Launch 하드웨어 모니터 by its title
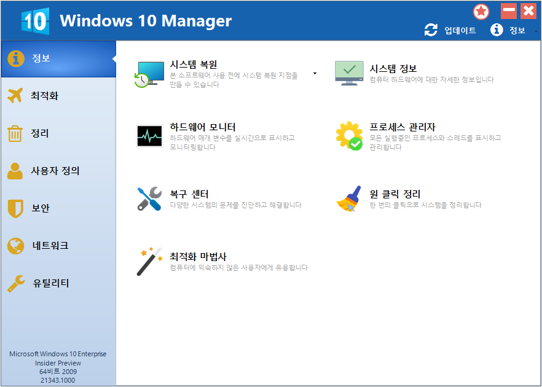542x387 pixels. [x=203, y=127]
